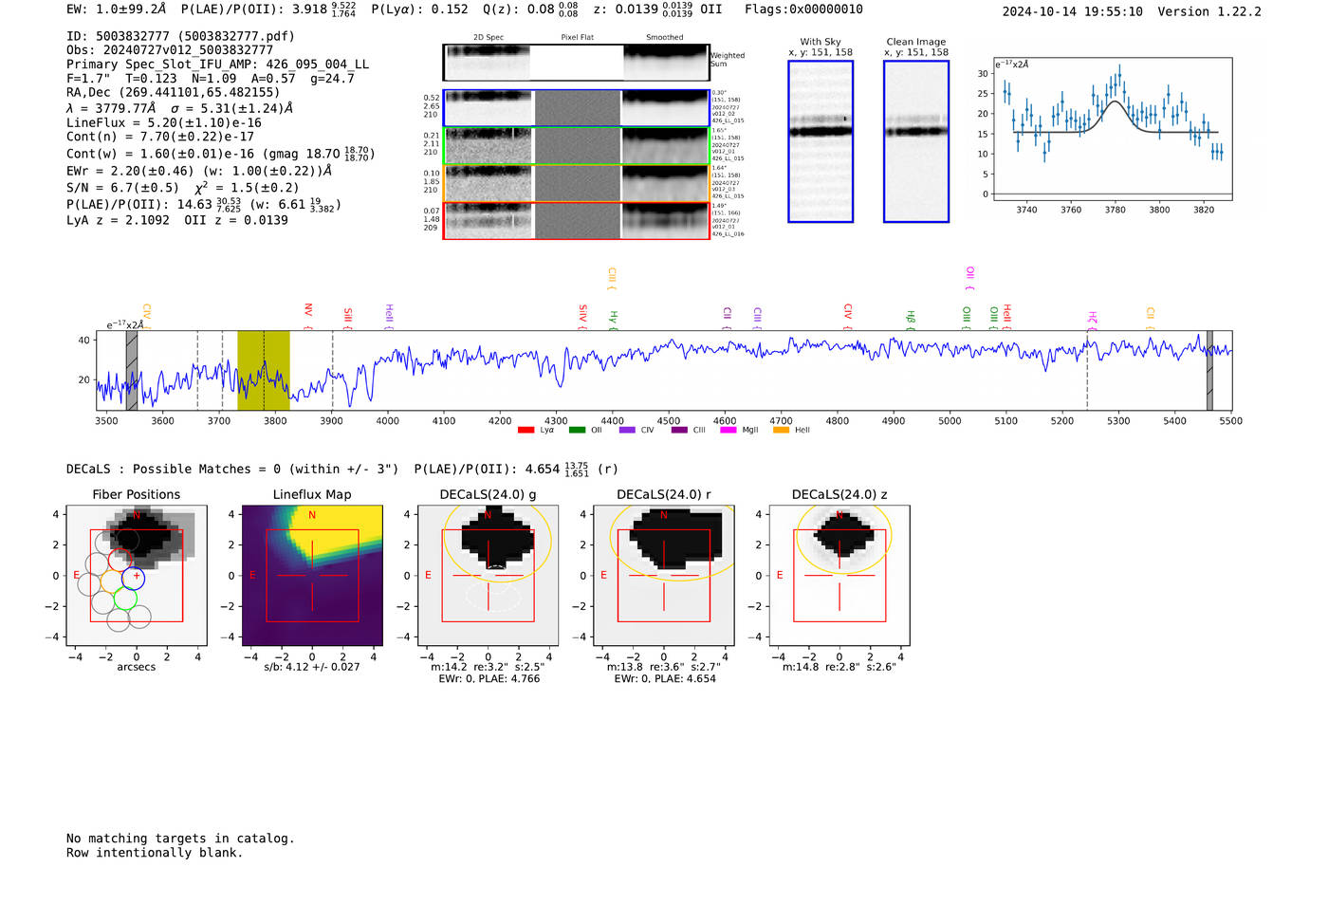The width and height of the screenshot is (1328, 904).
Task: Click the orange fiber circle in Fiber Positions
Action: (x=112, y=581)
